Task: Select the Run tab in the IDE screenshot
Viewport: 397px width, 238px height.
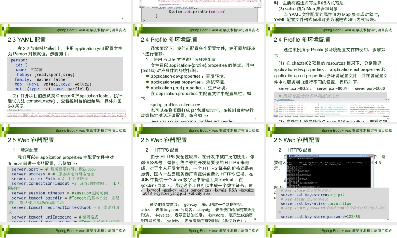Action: (x=142, y=7)
